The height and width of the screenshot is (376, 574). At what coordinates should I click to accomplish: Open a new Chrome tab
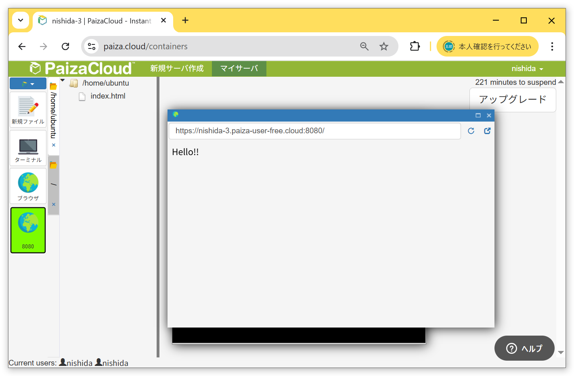pyautogui.click(x=185, y=20)
